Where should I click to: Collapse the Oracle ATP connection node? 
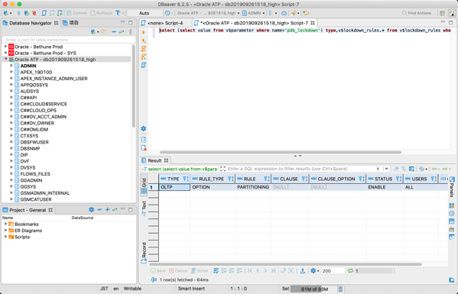click(x=5, y=60)
